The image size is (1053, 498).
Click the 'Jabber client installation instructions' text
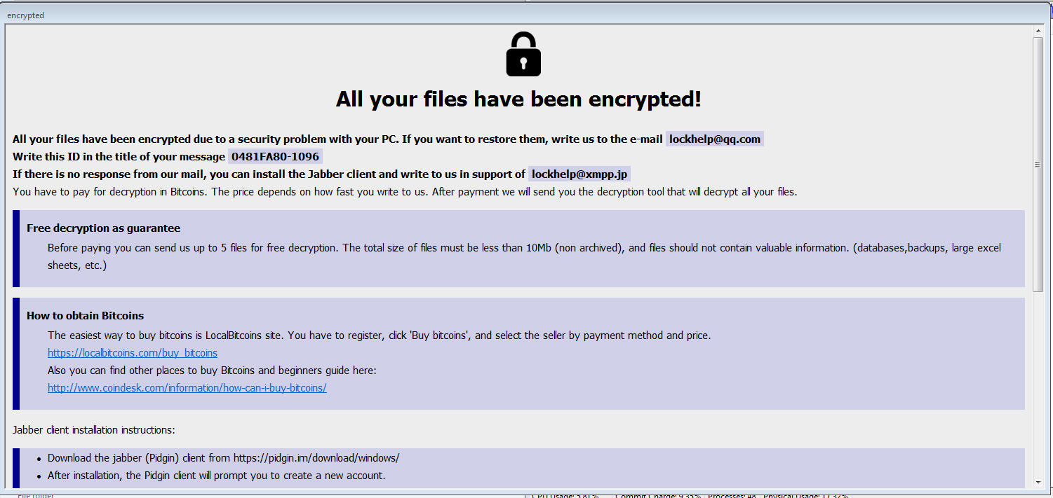(94, 430)
